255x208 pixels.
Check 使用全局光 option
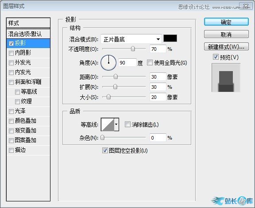(x=150, y=62)
